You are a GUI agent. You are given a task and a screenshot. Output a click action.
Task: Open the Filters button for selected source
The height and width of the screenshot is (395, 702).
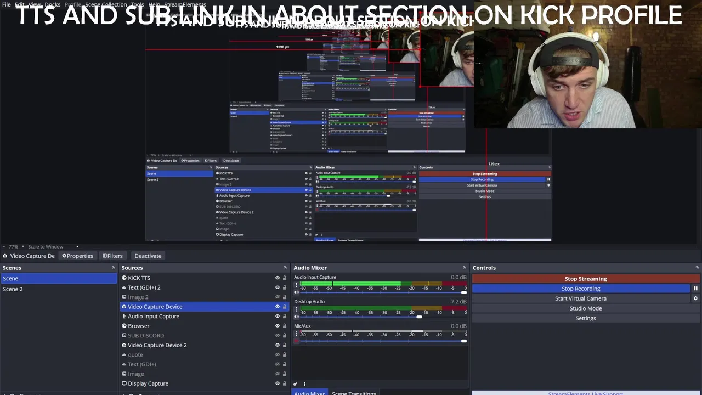(112, 256)
